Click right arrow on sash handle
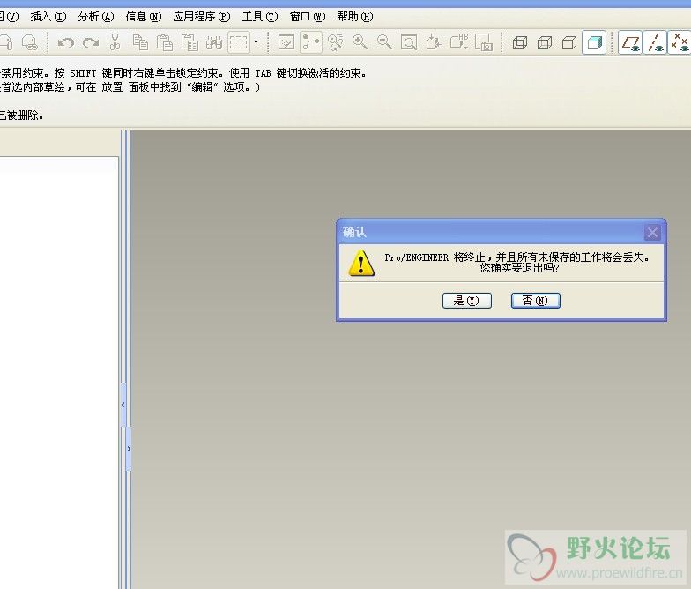 129,448
